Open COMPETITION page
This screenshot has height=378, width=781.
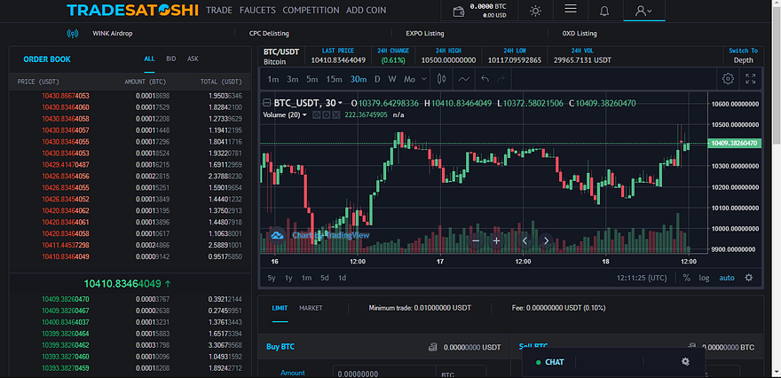311,10
